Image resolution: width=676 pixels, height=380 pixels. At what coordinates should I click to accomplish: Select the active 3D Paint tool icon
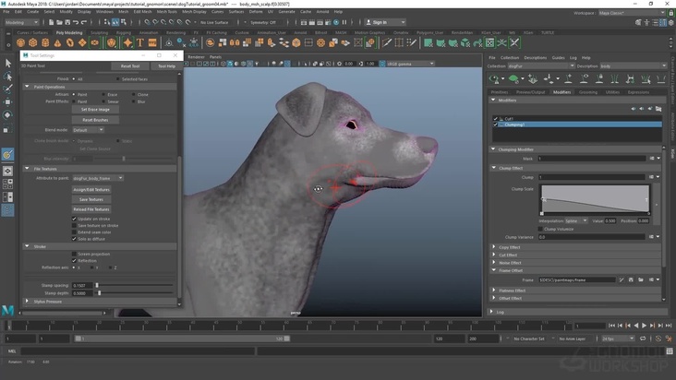[x=8, y=154]
